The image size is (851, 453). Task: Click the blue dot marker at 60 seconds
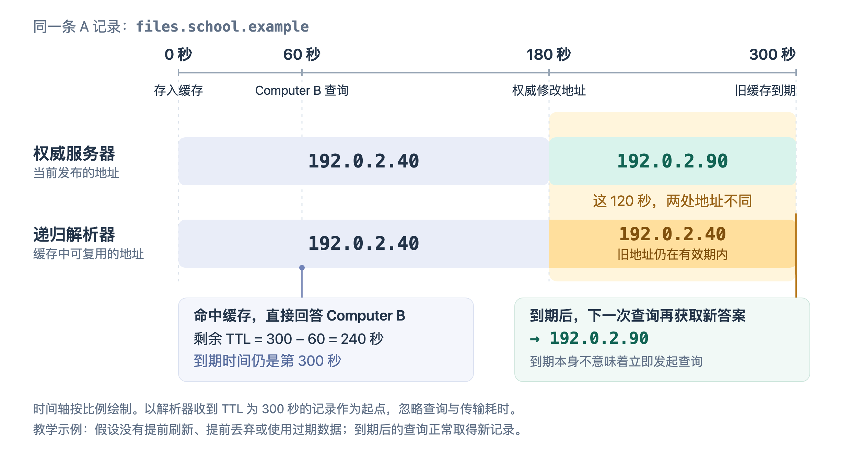pyautogui.click(x=302, y=268)
